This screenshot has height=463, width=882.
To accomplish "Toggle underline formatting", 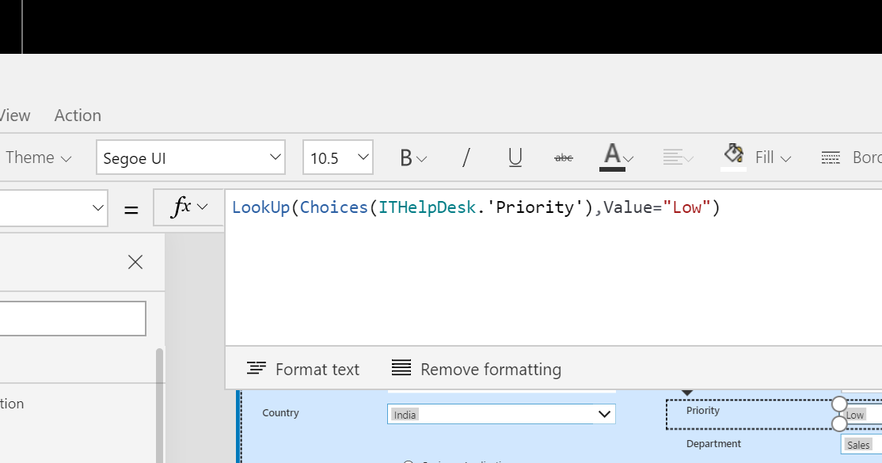I will tap(515, 157).
